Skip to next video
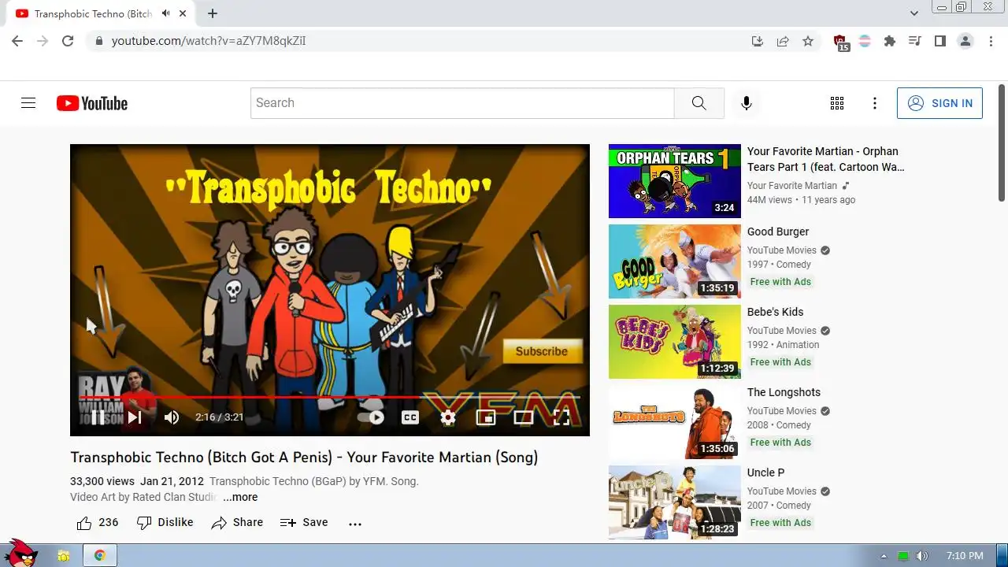Image resolution: width=1008 pixels, height=567 pixels. 135,417
